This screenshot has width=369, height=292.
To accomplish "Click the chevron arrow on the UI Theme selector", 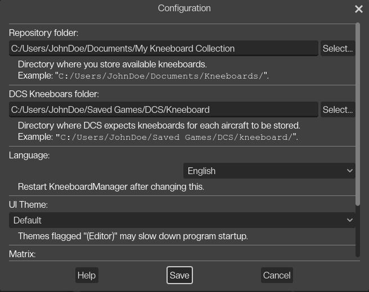I will [x=350, y=220].
